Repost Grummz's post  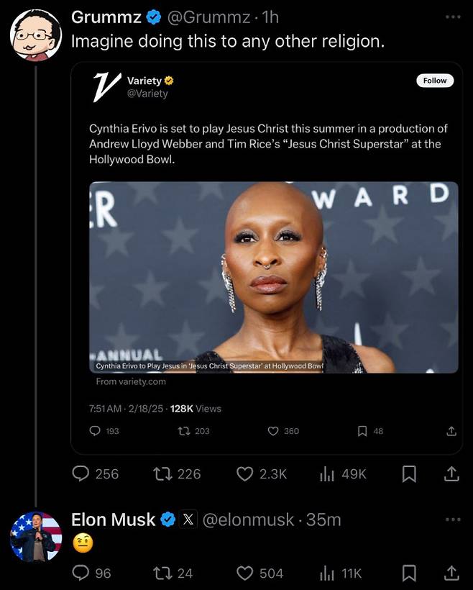(165, 474)
